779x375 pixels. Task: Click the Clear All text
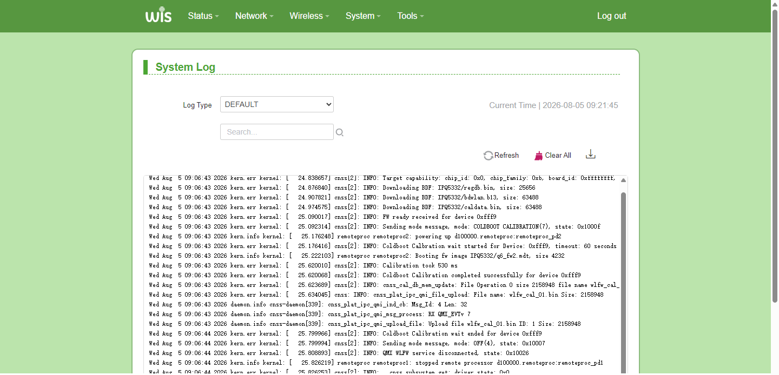(558, 156)
